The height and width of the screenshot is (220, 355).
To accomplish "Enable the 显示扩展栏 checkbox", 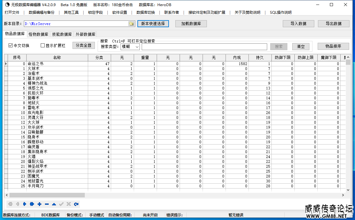I will pyautogui.click(x=43, y=46).
